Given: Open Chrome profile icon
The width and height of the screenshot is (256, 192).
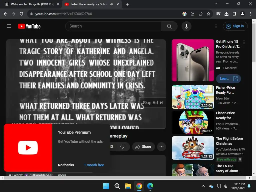Looking at the screenshot, I should pos(242,14).
